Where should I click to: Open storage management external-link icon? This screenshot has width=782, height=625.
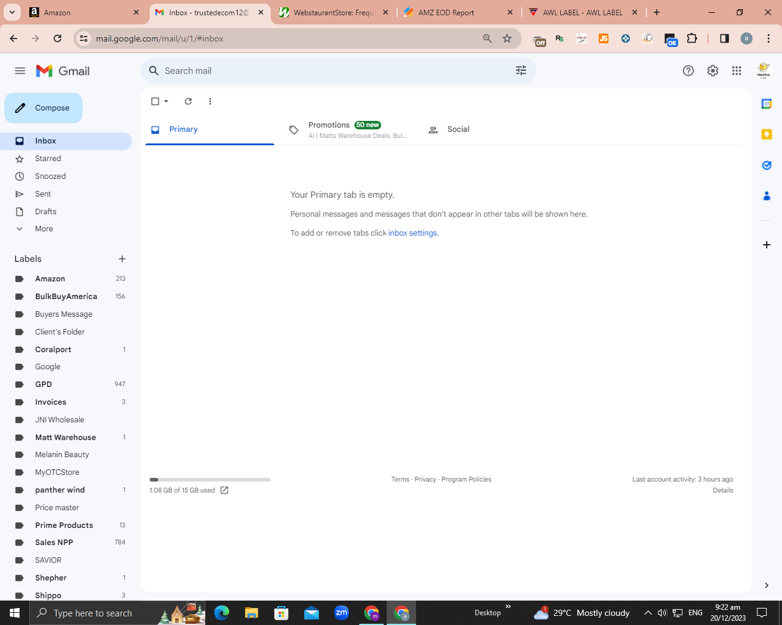click(x=224, y=491)
